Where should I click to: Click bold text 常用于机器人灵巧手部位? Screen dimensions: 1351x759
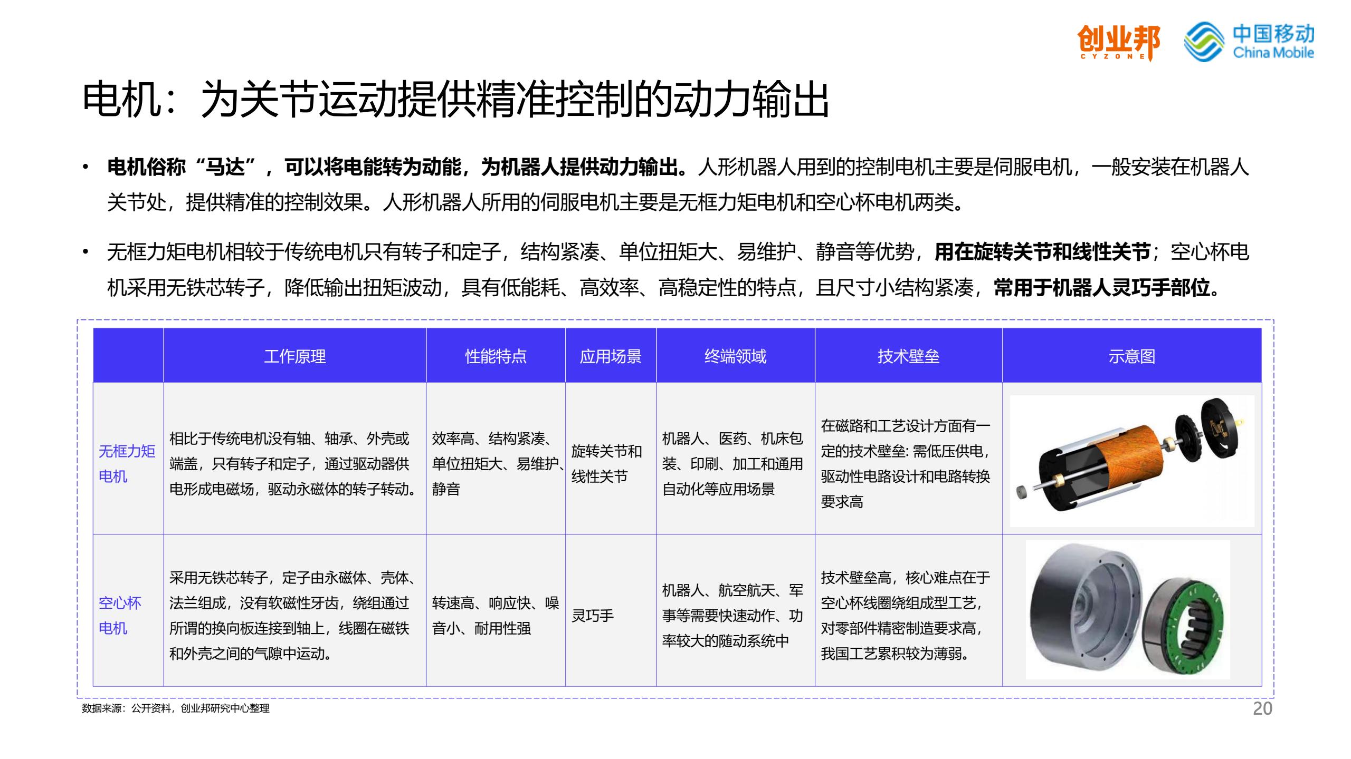point(1107,288)
